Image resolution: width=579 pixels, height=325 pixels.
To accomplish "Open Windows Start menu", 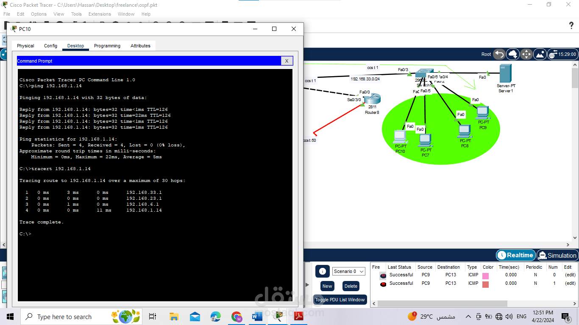I will click(x=10, y=317).
